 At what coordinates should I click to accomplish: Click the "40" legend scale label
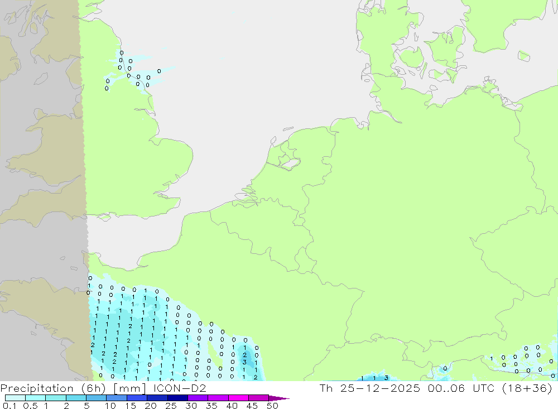(232, 406)
